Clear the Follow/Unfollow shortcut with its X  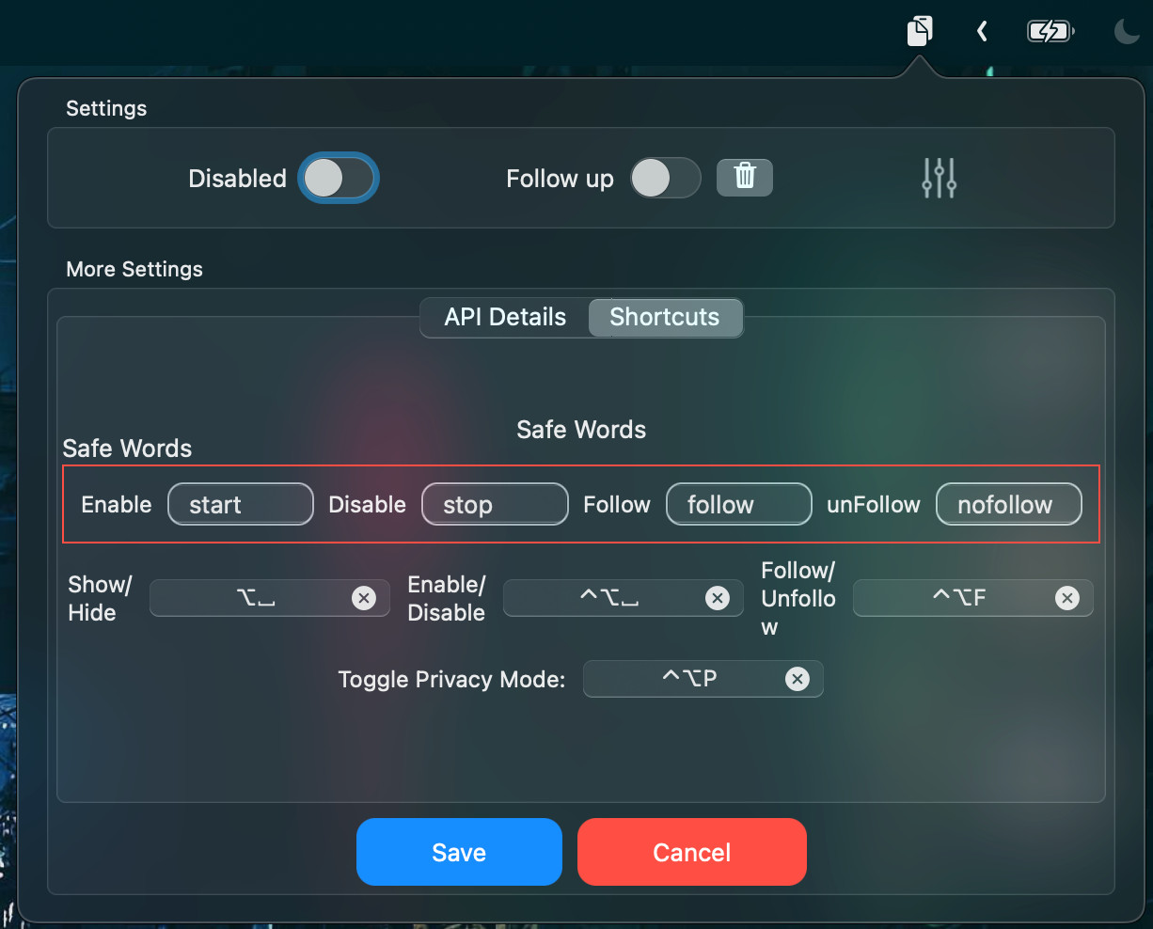pyautogui.click(x=1067, y=598)
